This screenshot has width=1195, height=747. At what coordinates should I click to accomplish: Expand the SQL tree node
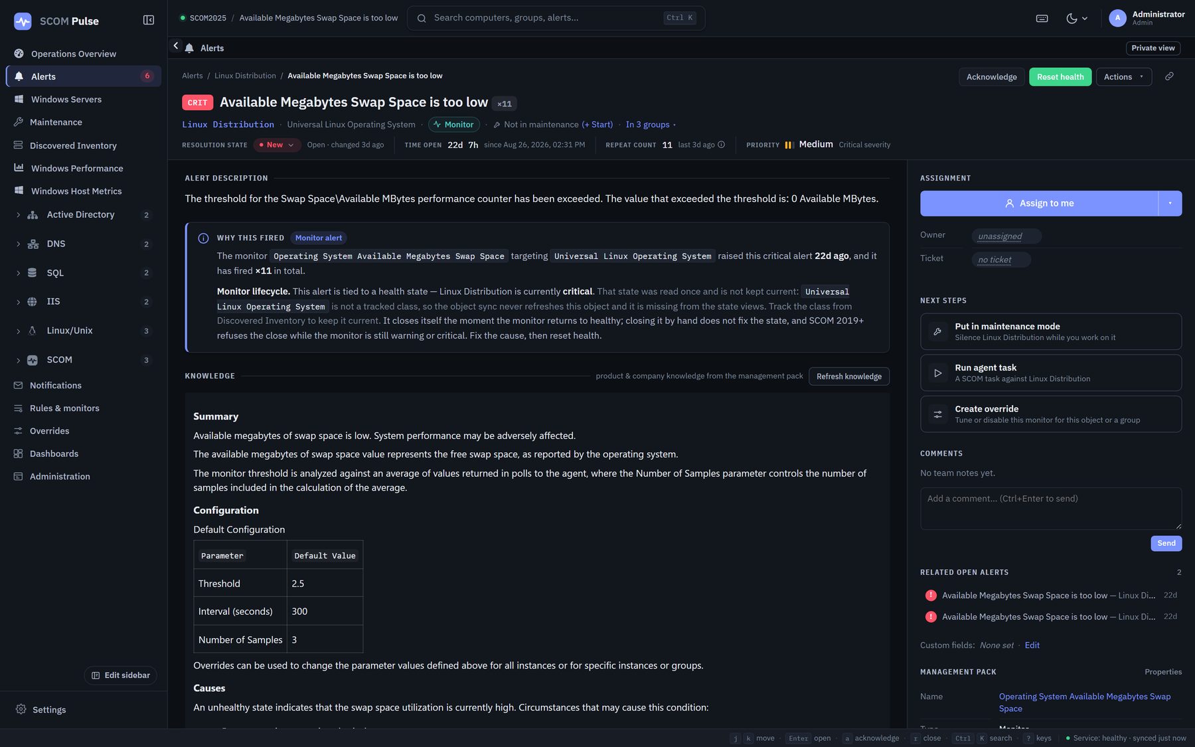coord(18,273)
